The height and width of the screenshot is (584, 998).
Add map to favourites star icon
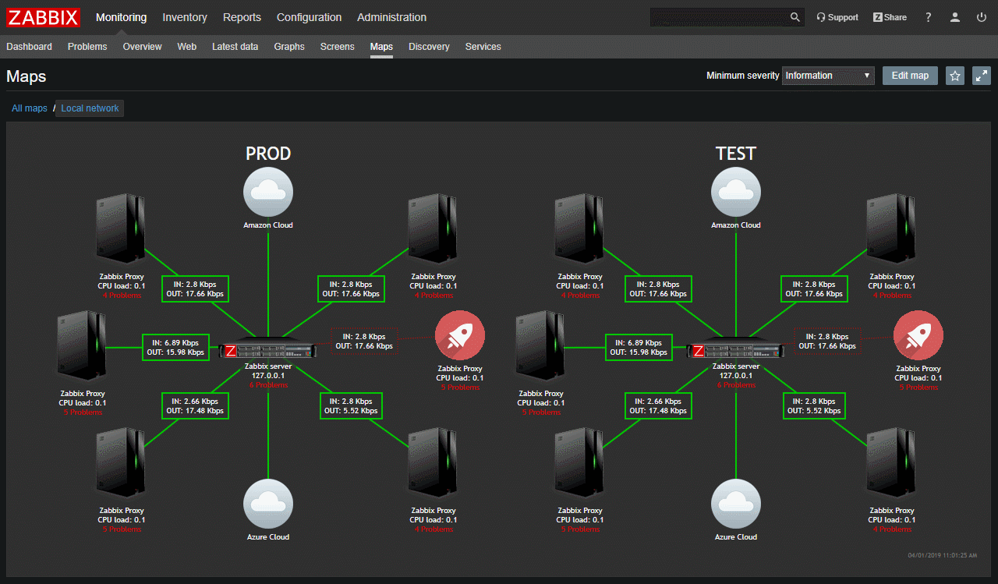(955, 76)
